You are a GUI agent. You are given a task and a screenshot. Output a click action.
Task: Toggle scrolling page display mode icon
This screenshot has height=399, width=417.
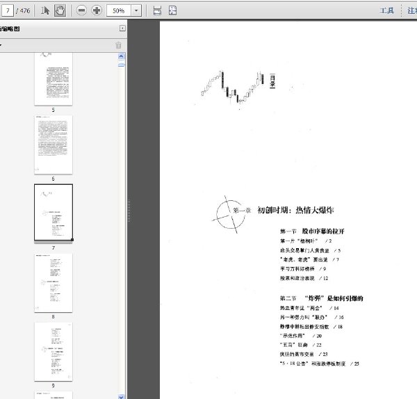click(x=157, y=10)
